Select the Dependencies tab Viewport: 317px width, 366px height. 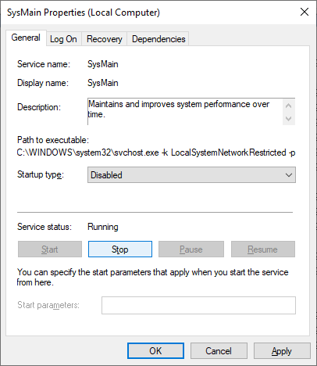(158, 39)
